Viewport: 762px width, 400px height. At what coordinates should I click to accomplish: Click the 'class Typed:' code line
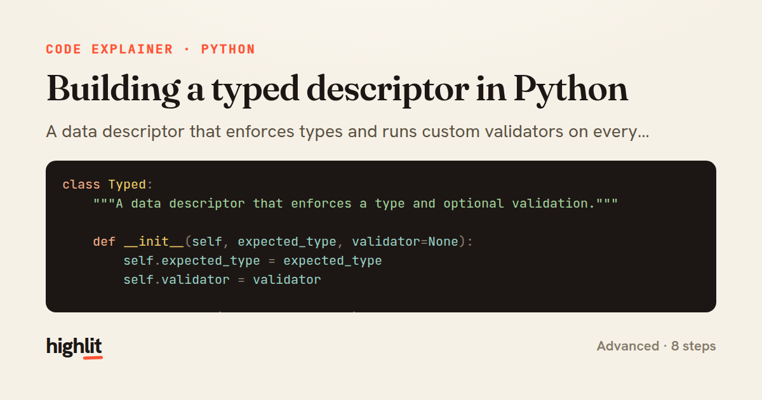108,185
